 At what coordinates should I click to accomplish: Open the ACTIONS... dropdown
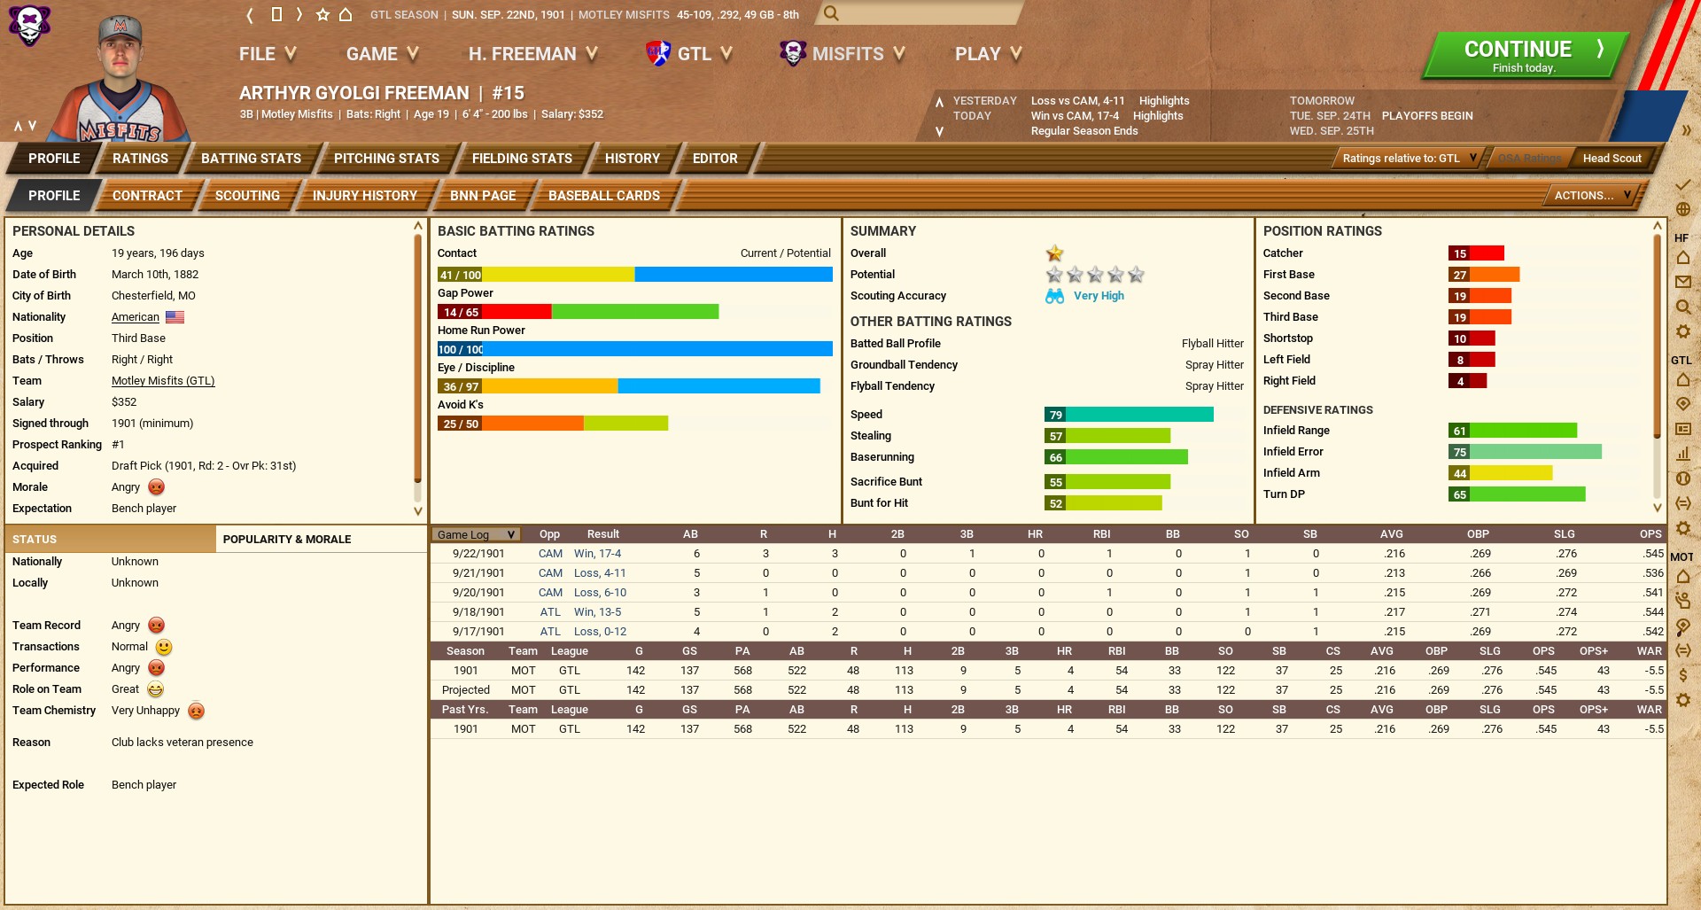pyautogui.click(x=1592, y=196)
